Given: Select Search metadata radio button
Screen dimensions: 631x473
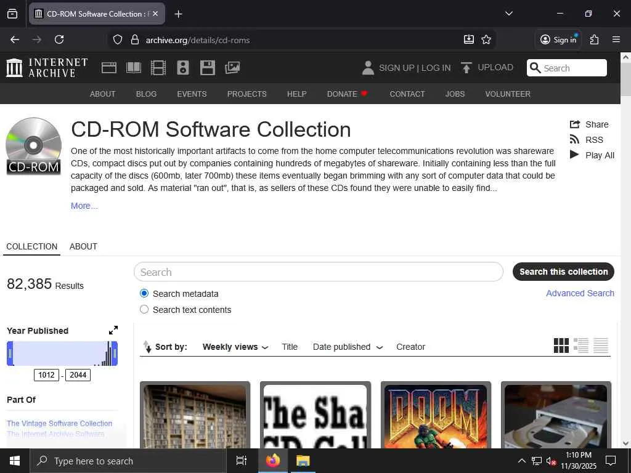Looking at the screenshot, I should [x=144, y=293].
